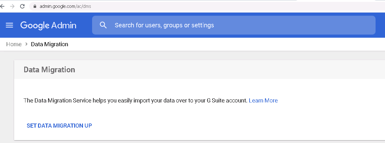Click the word Google in the header logo

tap(34, 25)
